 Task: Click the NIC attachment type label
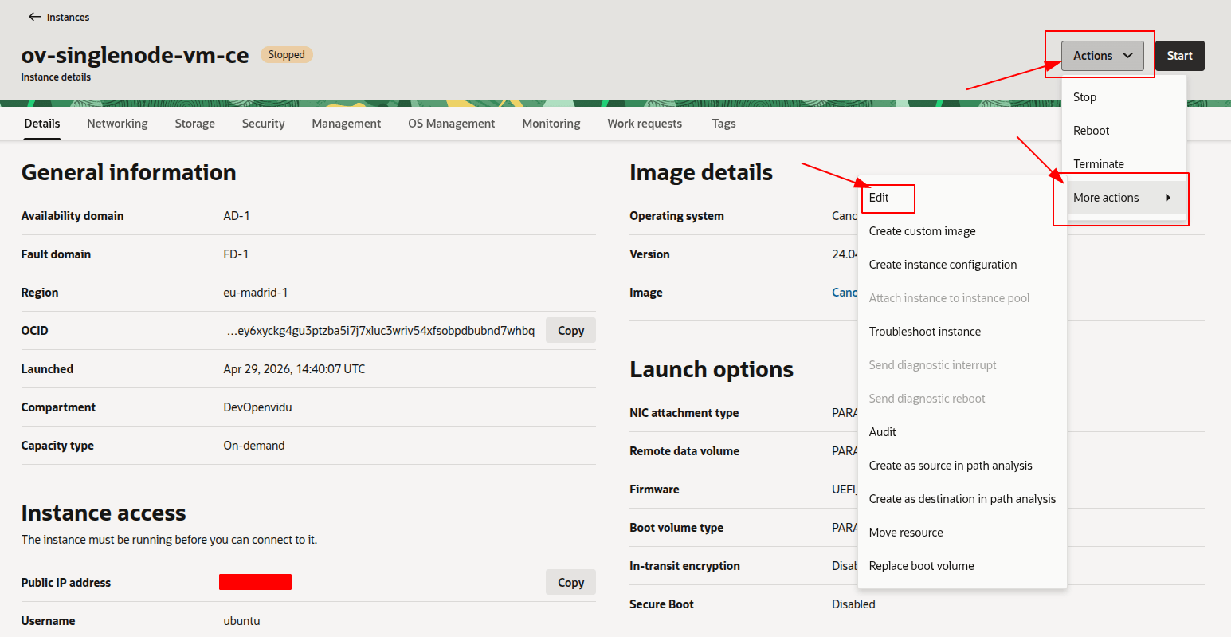[x=684, y=413]
